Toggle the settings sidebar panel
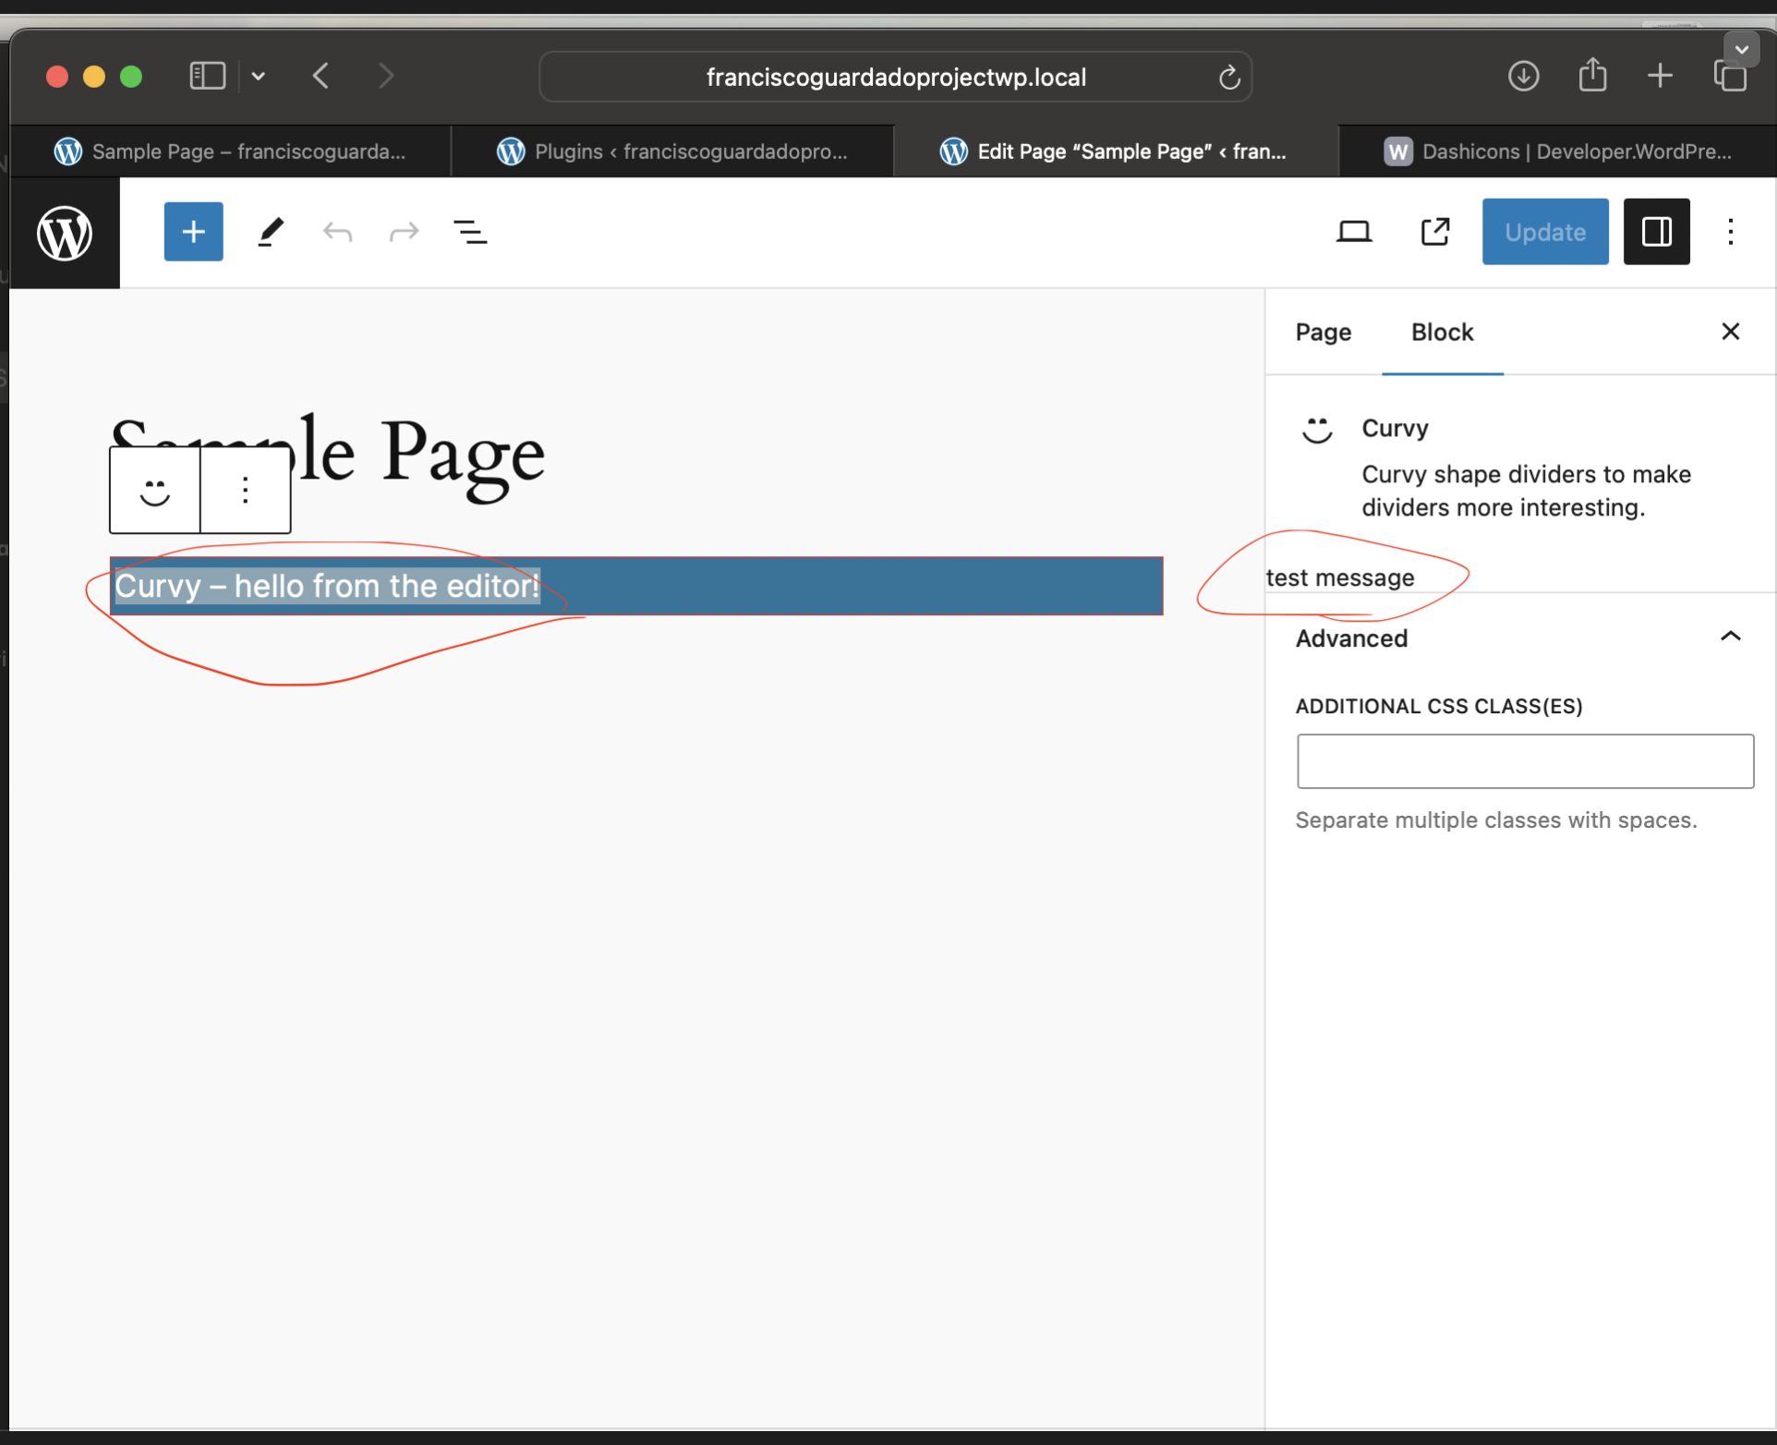 1656,231
